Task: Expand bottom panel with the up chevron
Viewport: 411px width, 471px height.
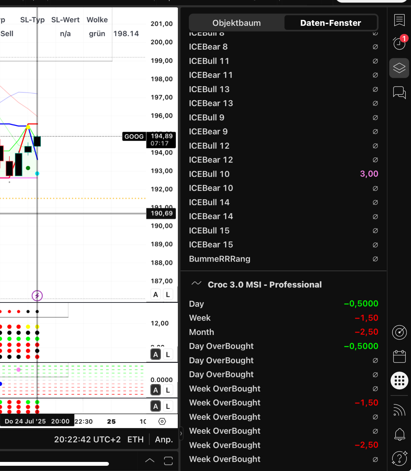Action: click(x=149, y=461)
